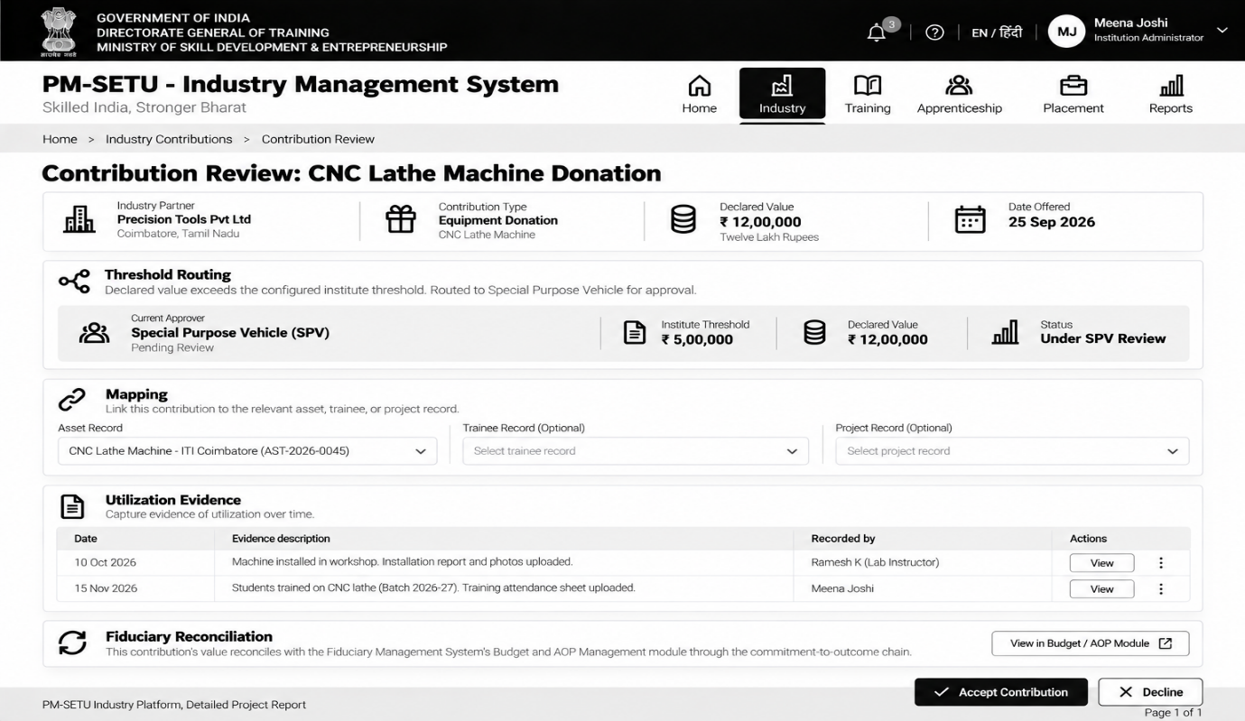The width and height of the screenshot is (1245, 721).
Task: Click the Threshold Routing share icon
Action: (x=74, y=282)
